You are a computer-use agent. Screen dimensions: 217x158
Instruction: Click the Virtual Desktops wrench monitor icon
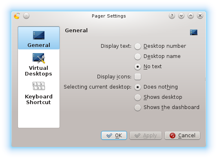click(39, 58)
